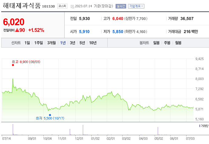This screenshot has width=209, height=144.
Task: Click the 봉차트 label
Action: coord(144,43)
